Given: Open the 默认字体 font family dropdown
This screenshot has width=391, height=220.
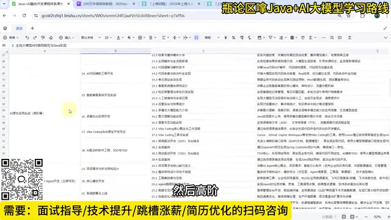Looking at the screenshot, I should pyautogui.click(x=91, y=38).
